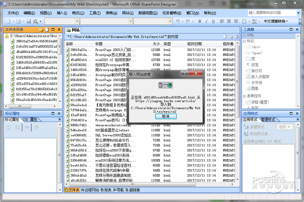304x202 pixels.
Task: Click new page icon in 文件夹列表 header
Action: coord(47,29)
